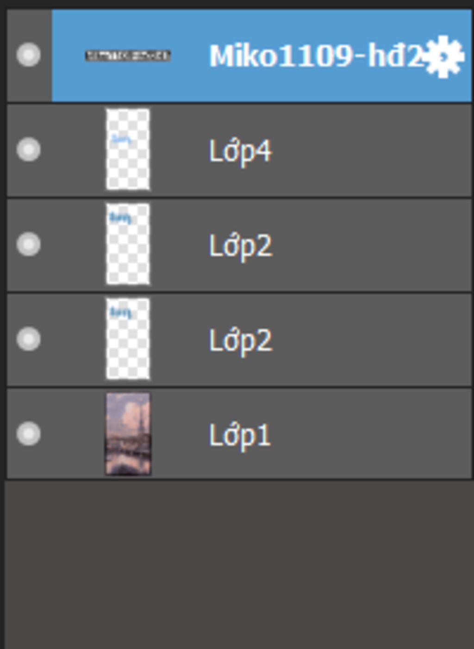474x649 pixels.
Task: Select the Miko1109-hđ2 layer name
Action: click(317, 56)
